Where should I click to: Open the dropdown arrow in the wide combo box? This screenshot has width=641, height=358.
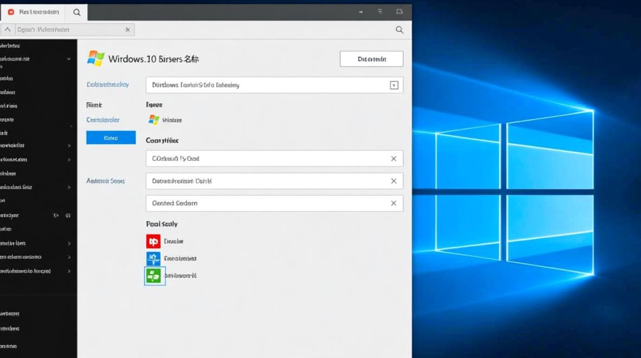click(394, 85)
